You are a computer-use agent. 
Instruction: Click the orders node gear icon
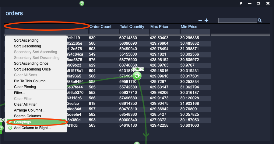point(137,76)
